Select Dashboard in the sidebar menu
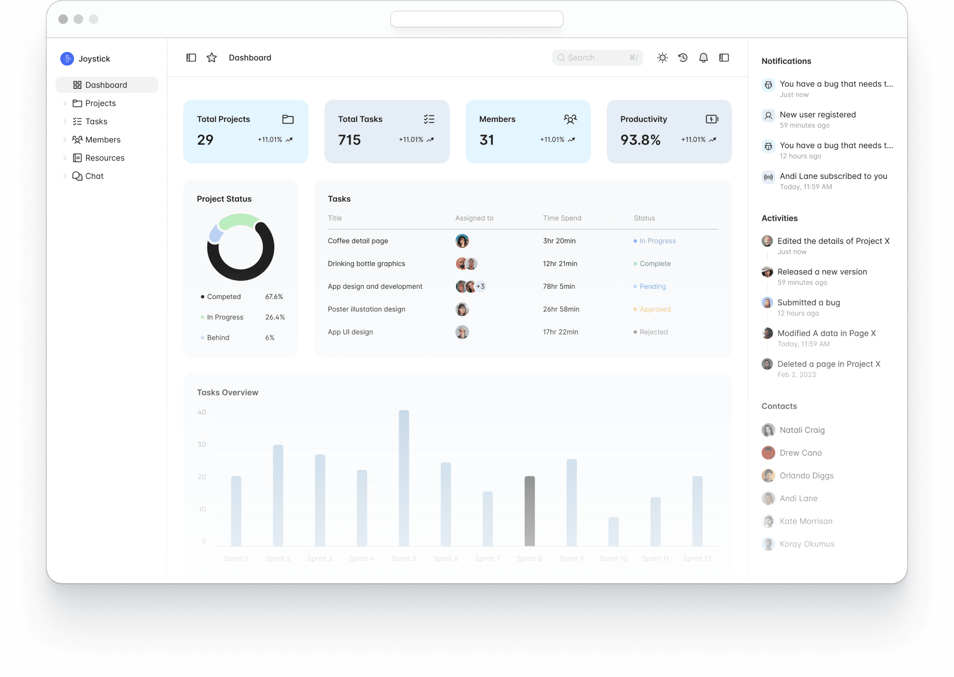 pos(106,85)
